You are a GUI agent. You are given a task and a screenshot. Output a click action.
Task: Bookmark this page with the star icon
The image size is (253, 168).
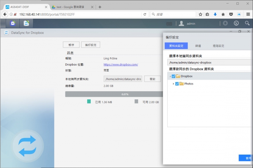(x=200, y=14)
